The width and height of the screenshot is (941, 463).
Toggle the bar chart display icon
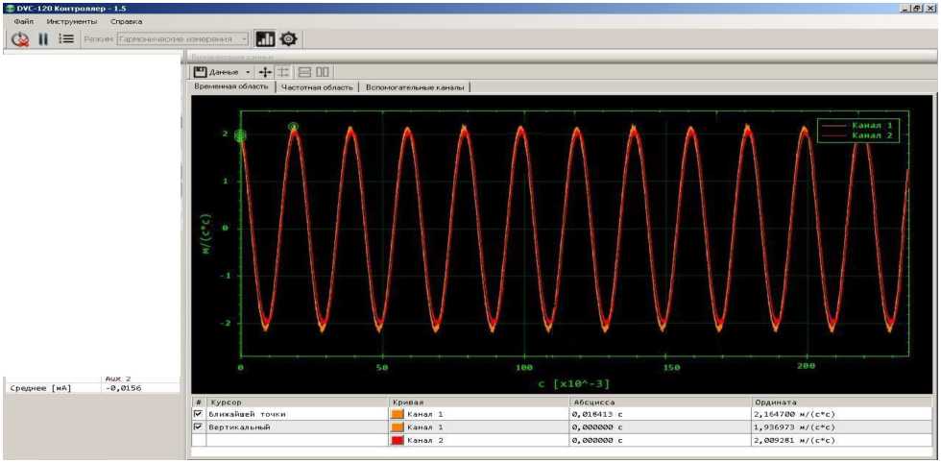[x=265, y=39]
